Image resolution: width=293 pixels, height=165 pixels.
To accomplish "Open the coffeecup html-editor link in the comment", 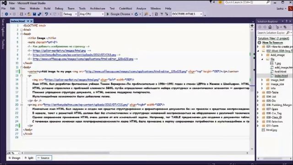I will [x=83, y=59].
